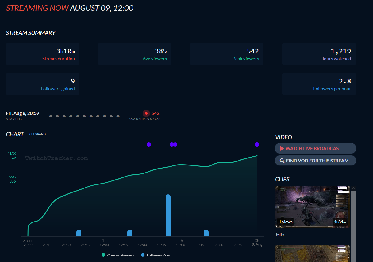373x262 pixels.
Task: Click the AVG 385 axis label
Action: pyautogui.click(x=12, y=179)
